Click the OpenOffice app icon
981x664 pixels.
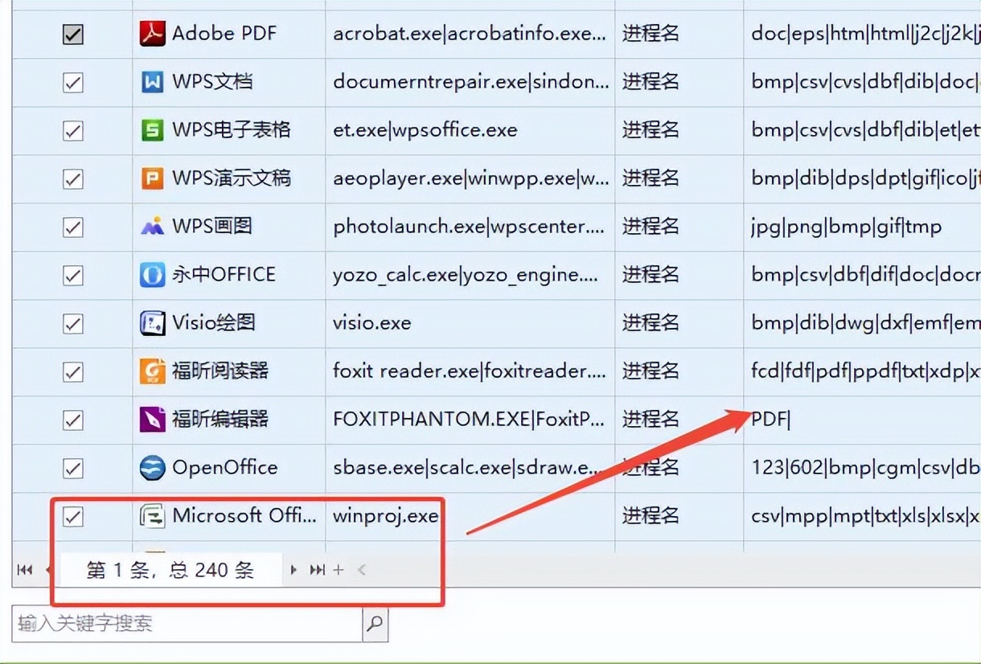pos(153,468)
